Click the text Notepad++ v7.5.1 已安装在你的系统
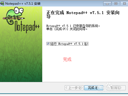 point(73,26)
